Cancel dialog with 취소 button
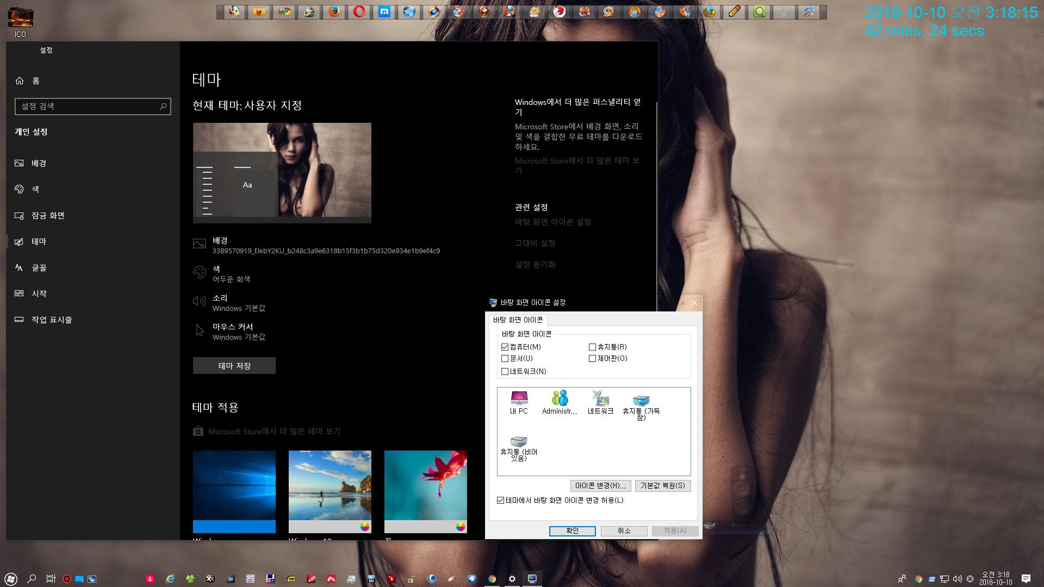This screenshot has height=587, width=1044. (x=624, y=531)
